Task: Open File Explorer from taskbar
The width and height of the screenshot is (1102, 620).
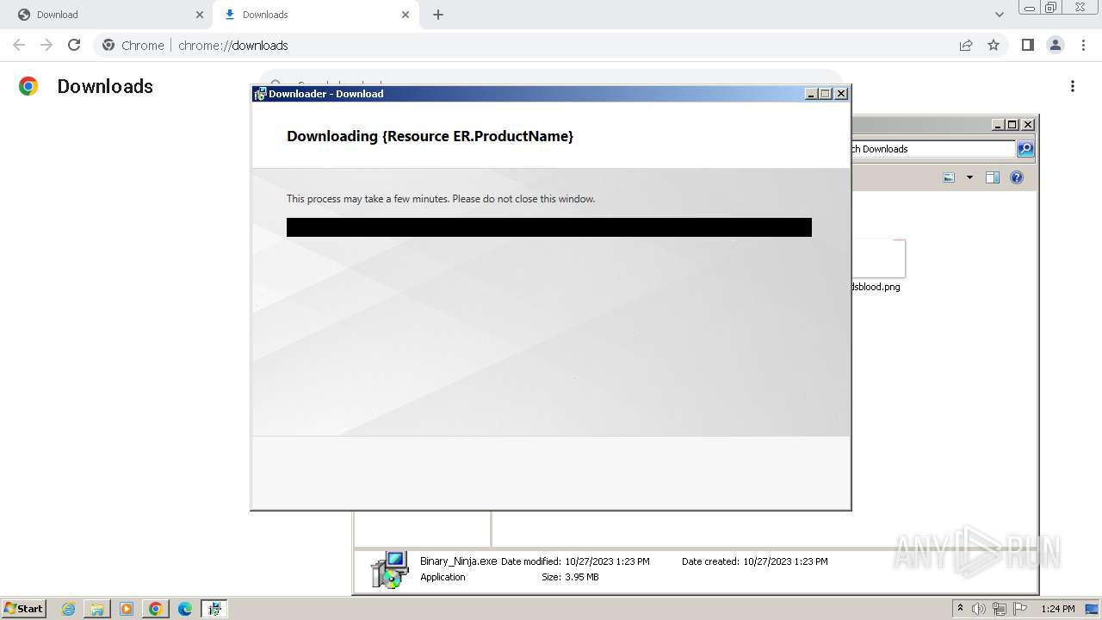Action: [x=97, y=609]
